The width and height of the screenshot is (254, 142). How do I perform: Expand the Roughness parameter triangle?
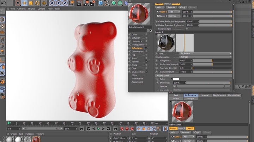tap(159, 60)
